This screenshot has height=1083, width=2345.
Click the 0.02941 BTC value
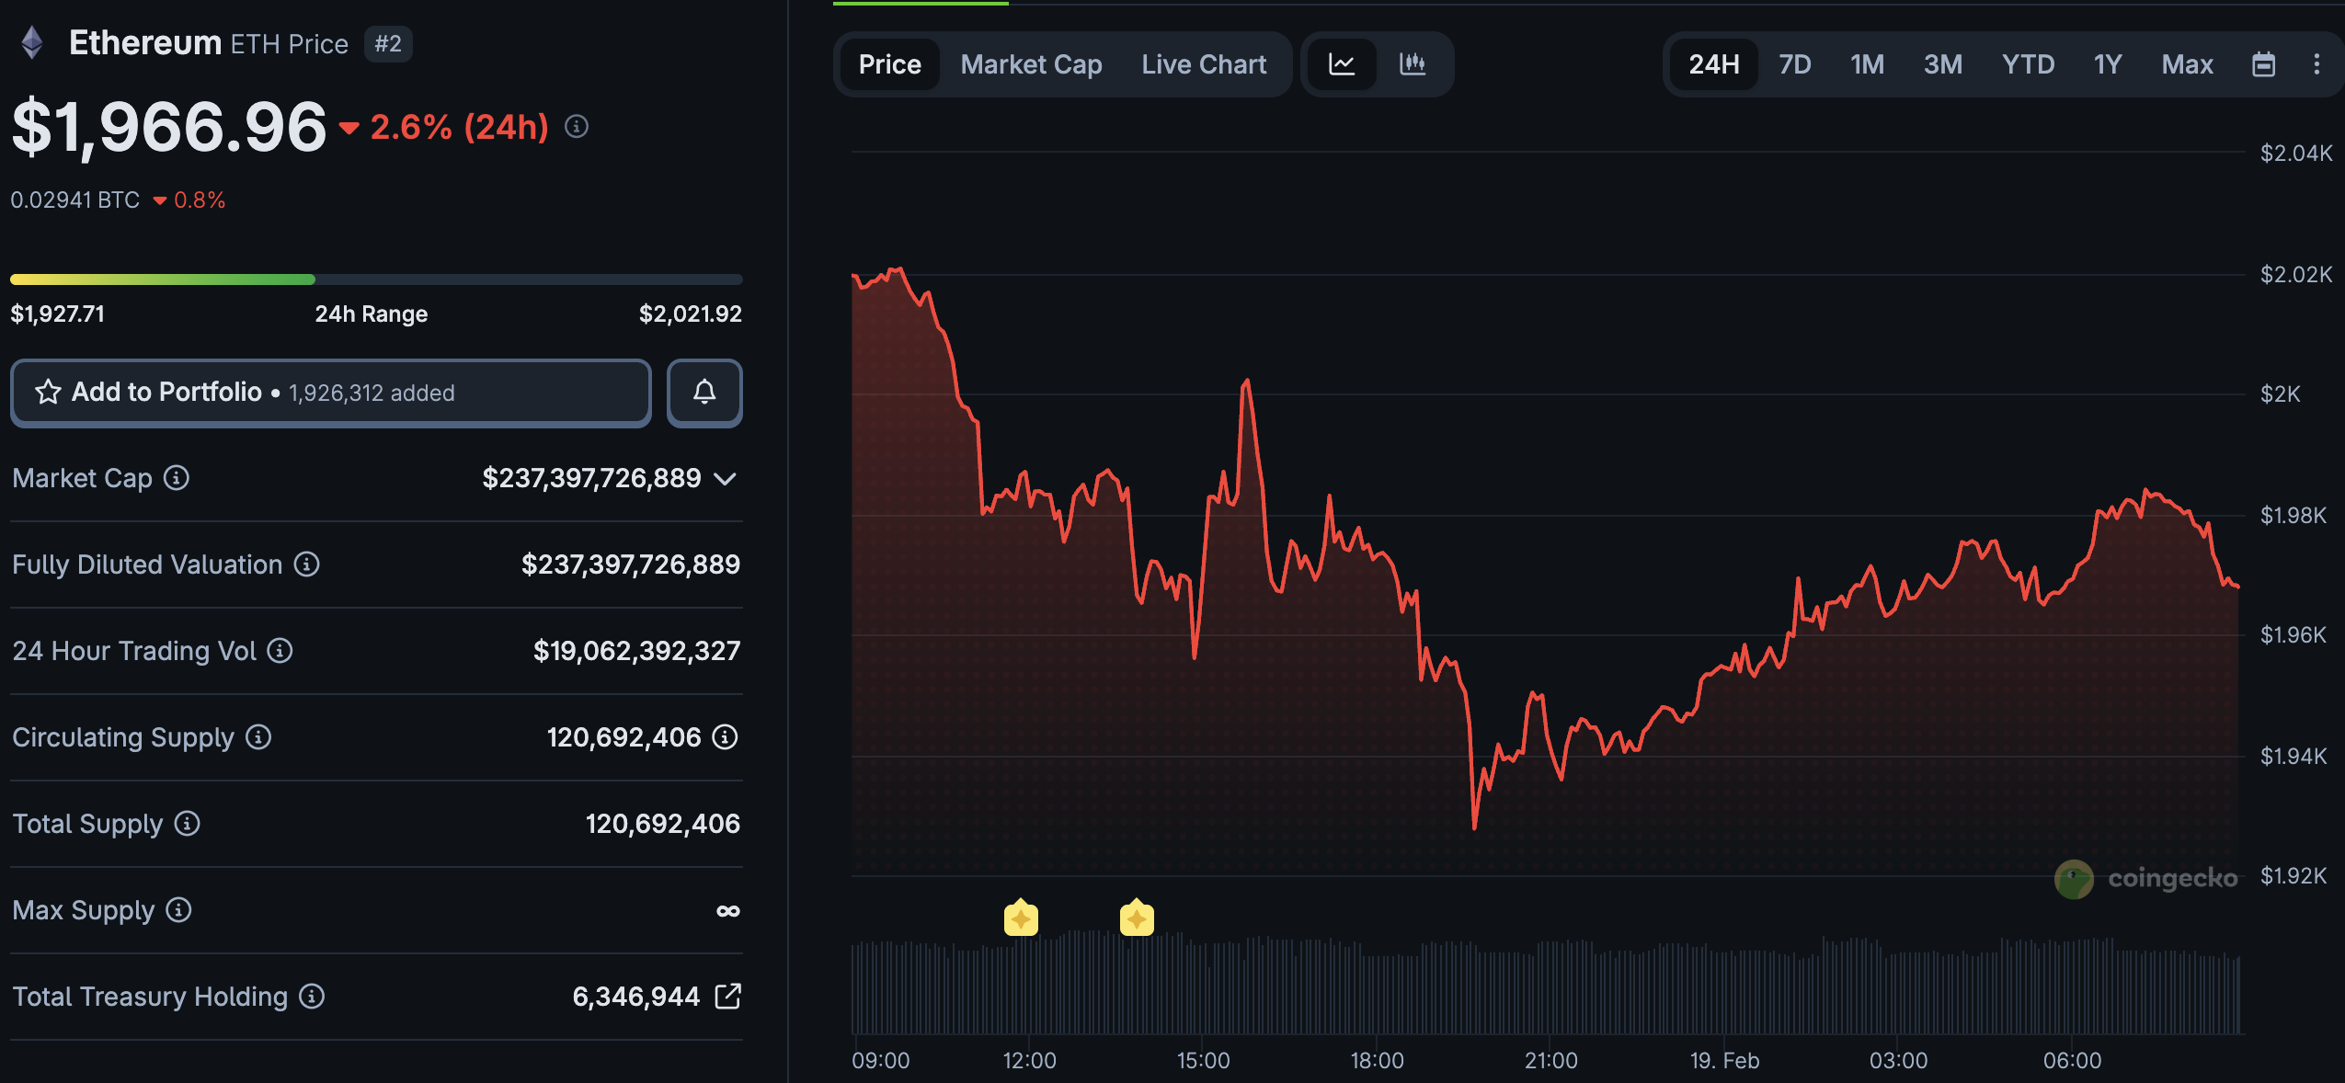pos(75,199)
